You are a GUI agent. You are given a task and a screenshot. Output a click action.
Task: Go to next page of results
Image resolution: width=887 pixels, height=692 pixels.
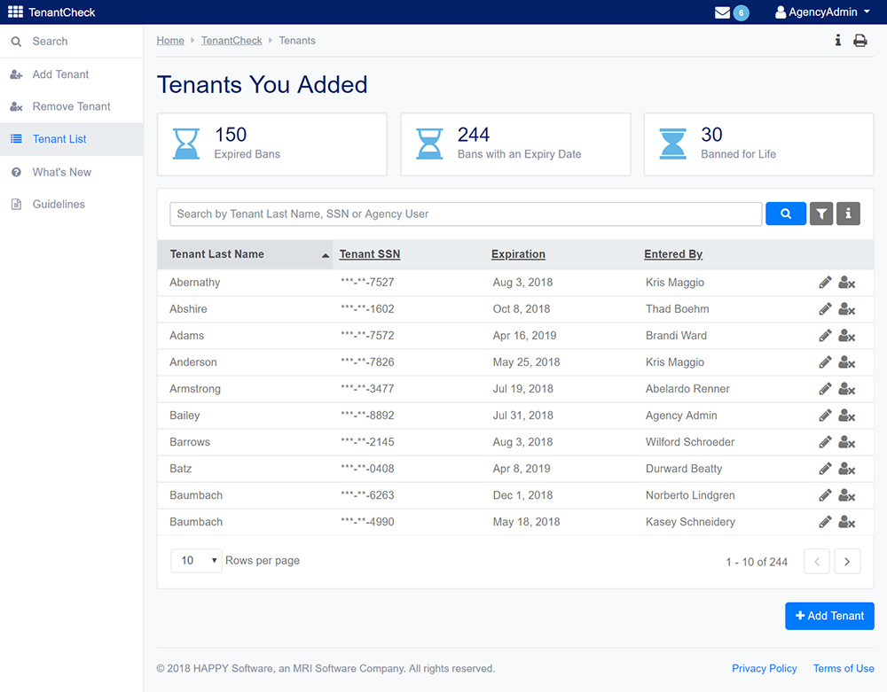pyautogui.click(x=847, y=562)
